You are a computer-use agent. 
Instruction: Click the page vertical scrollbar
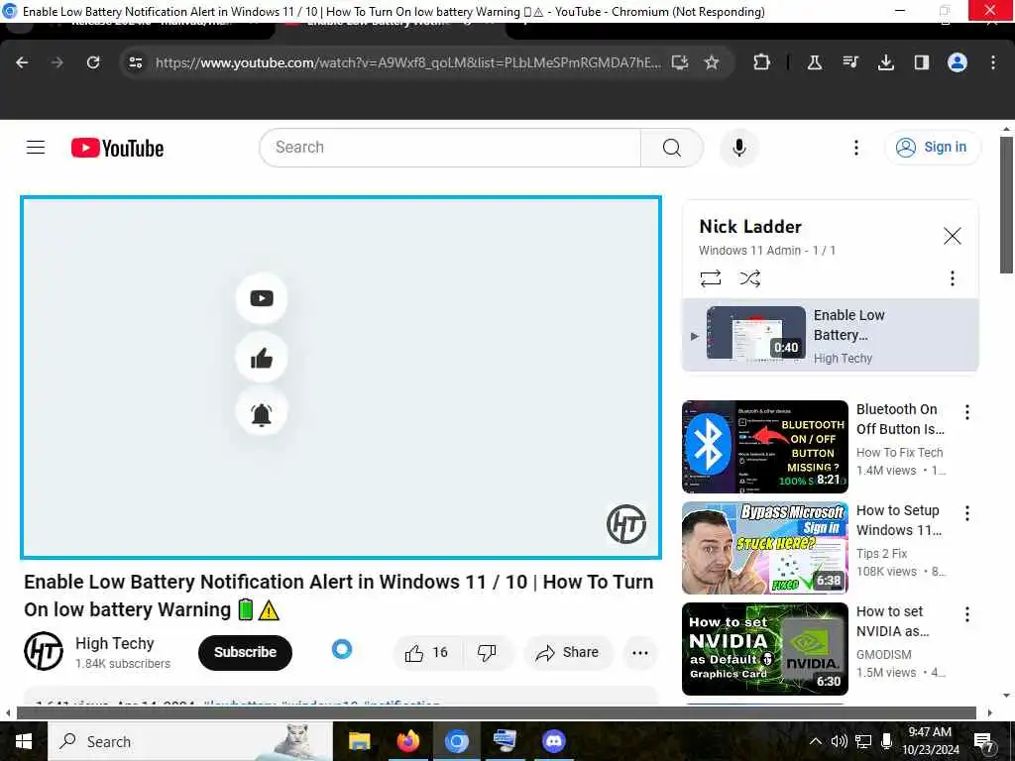[1007, 204]
